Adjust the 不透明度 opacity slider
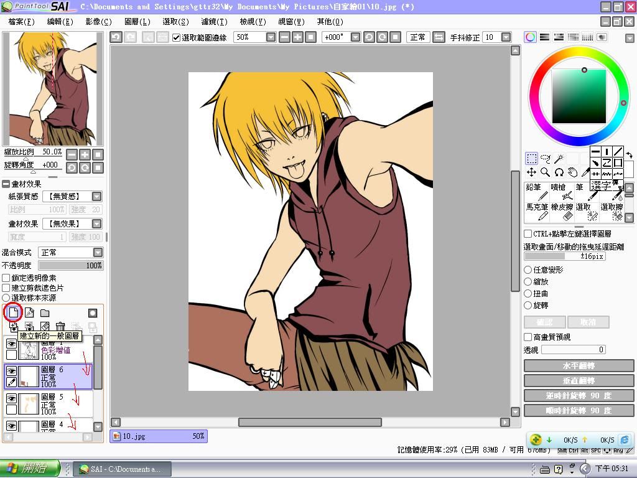The height and width of the screenshot is (478, 637). pyautogui.click(x=71, y=265)
